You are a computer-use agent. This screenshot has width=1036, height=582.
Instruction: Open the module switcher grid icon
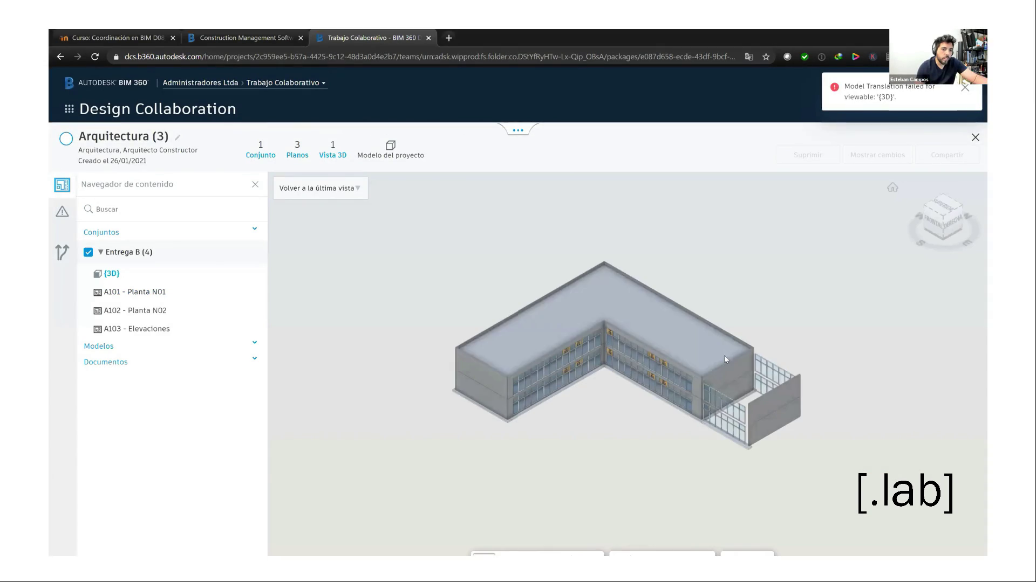tap(69, 109)
